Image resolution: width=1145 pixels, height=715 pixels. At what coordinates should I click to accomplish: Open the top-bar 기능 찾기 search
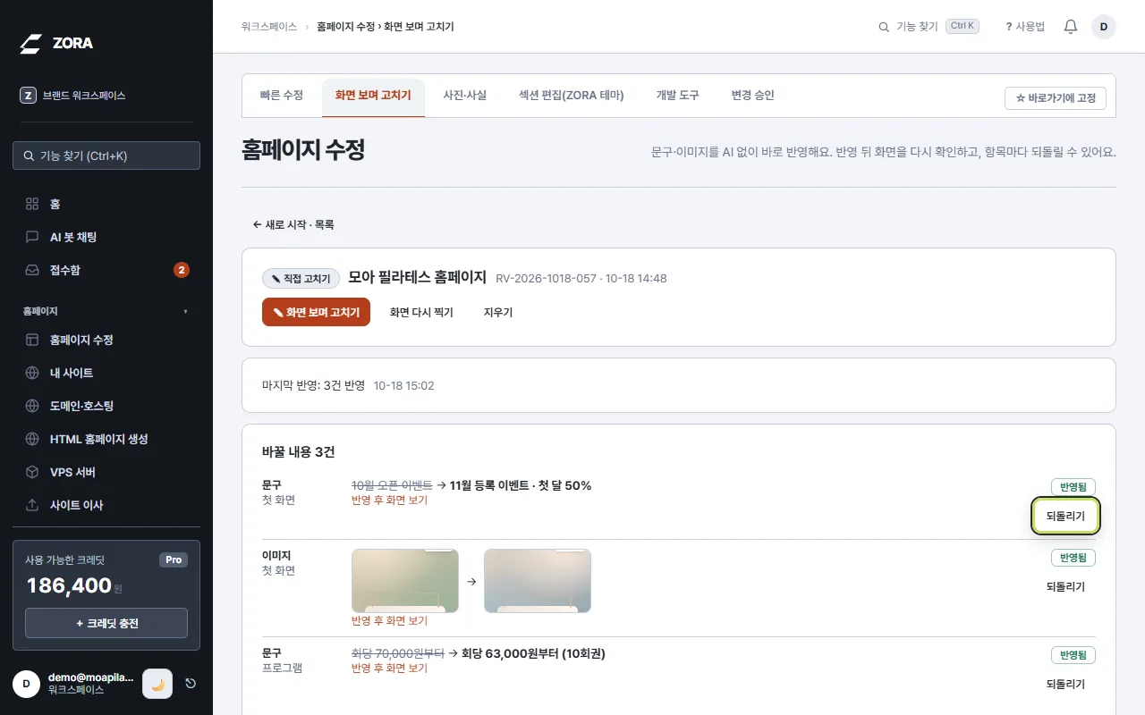(x=929, y=27)
